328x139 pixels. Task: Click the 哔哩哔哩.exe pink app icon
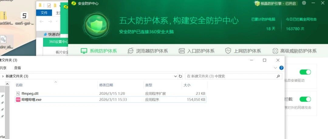(x=18, y=100)
